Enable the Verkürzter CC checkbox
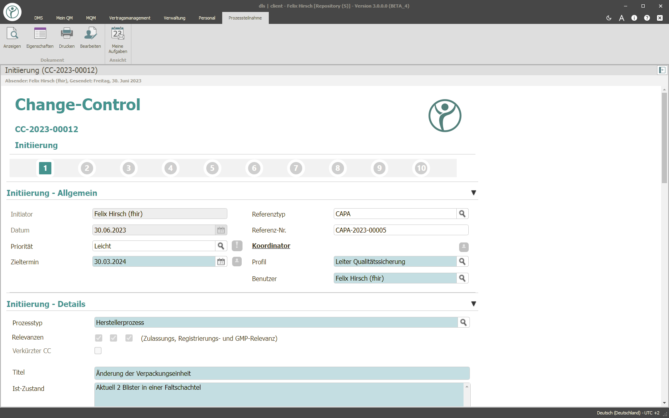The image size is (669, 418). tap(98, 350)
